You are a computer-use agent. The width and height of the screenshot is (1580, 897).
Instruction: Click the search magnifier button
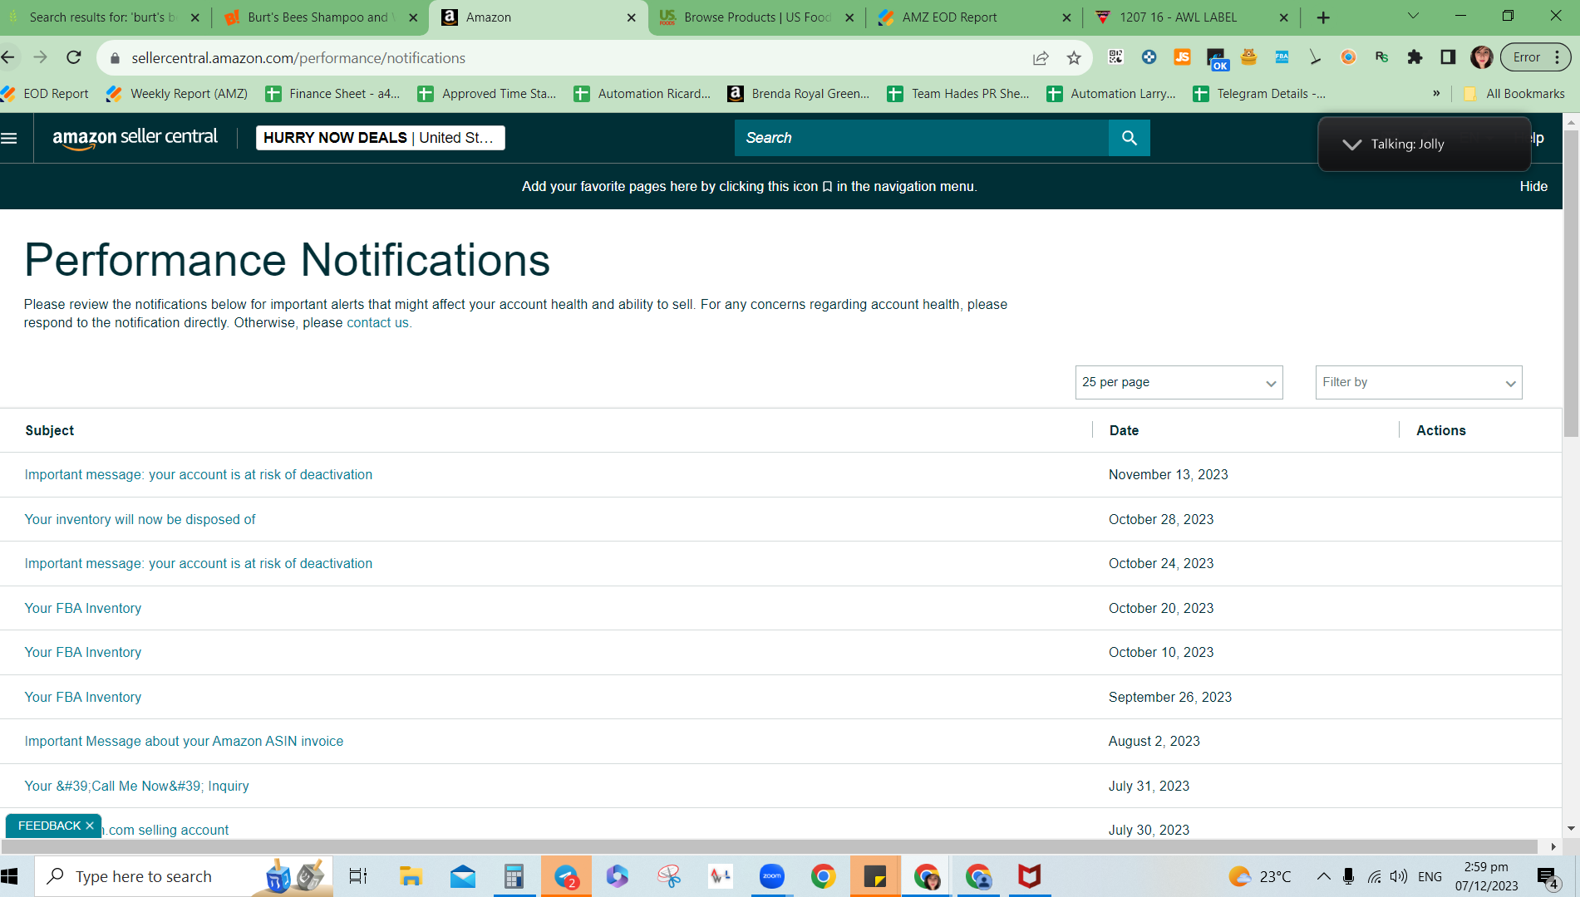tap(1129, 138)
